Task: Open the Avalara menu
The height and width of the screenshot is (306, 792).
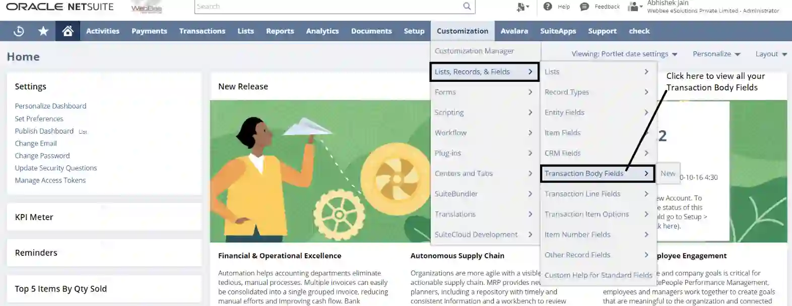Action: [514, 31]
